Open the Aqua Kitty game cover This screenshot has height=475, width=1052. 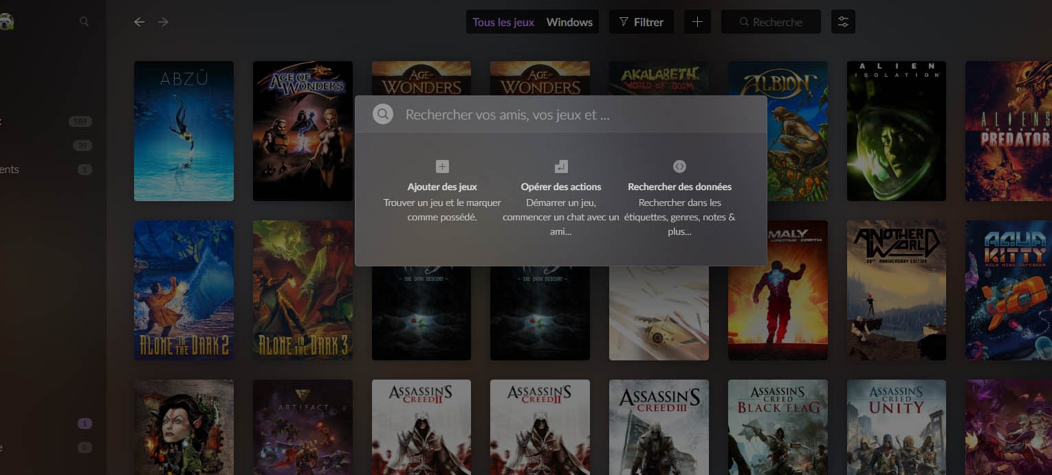1009,290
